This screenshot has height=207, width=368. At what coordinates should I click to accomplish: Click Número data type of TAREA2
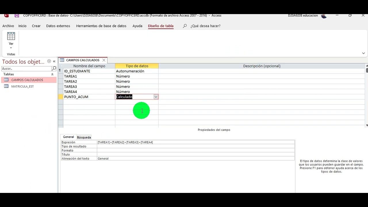point(137,81)
